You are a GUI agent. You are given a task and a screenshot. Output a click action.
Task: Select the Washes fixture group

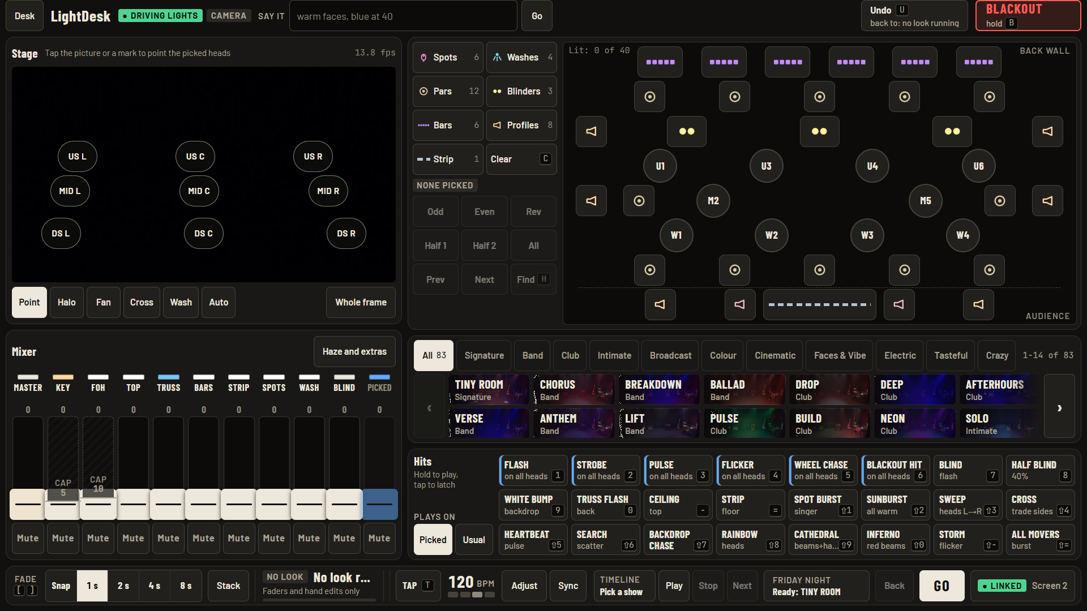(x=521, y=57)
